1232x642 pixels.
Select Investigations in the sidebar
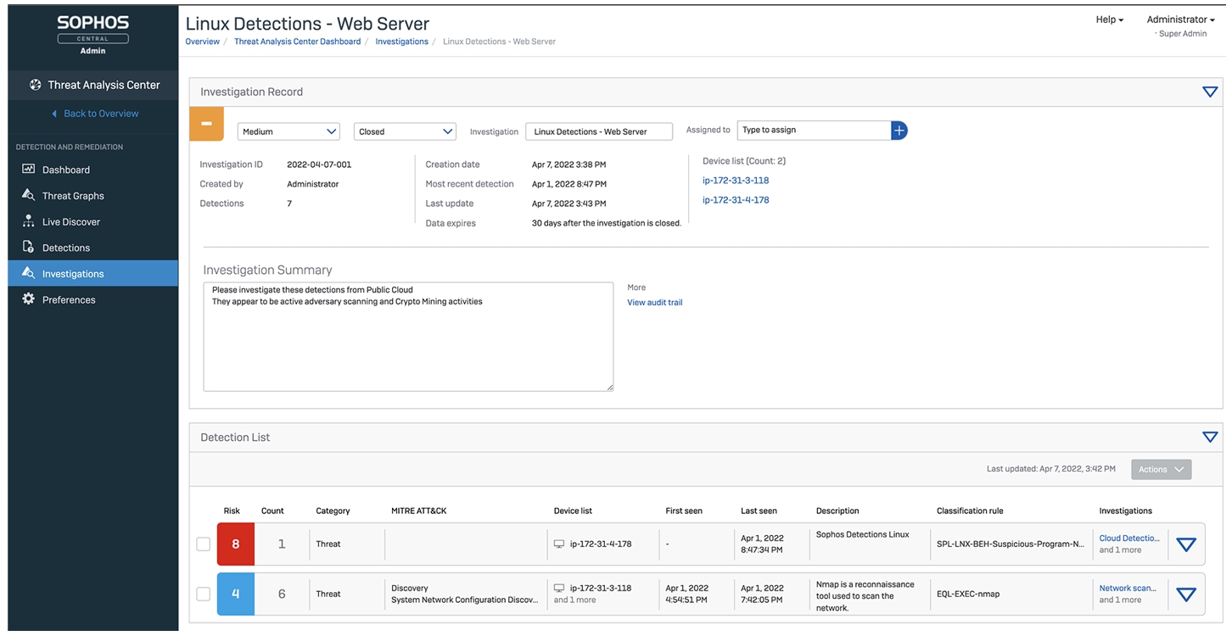(x=93, y=273)
